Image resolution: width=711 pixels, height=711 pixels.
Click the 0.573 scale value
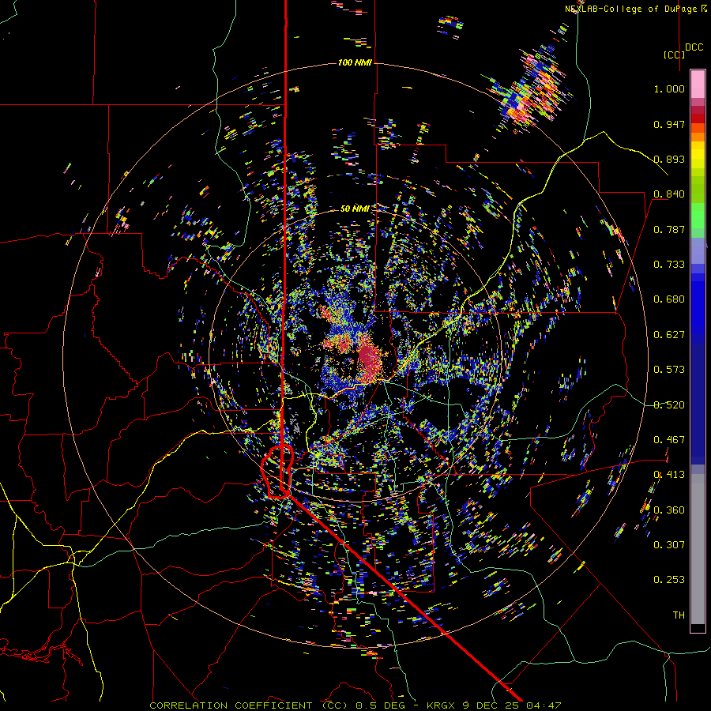[669, 370]
